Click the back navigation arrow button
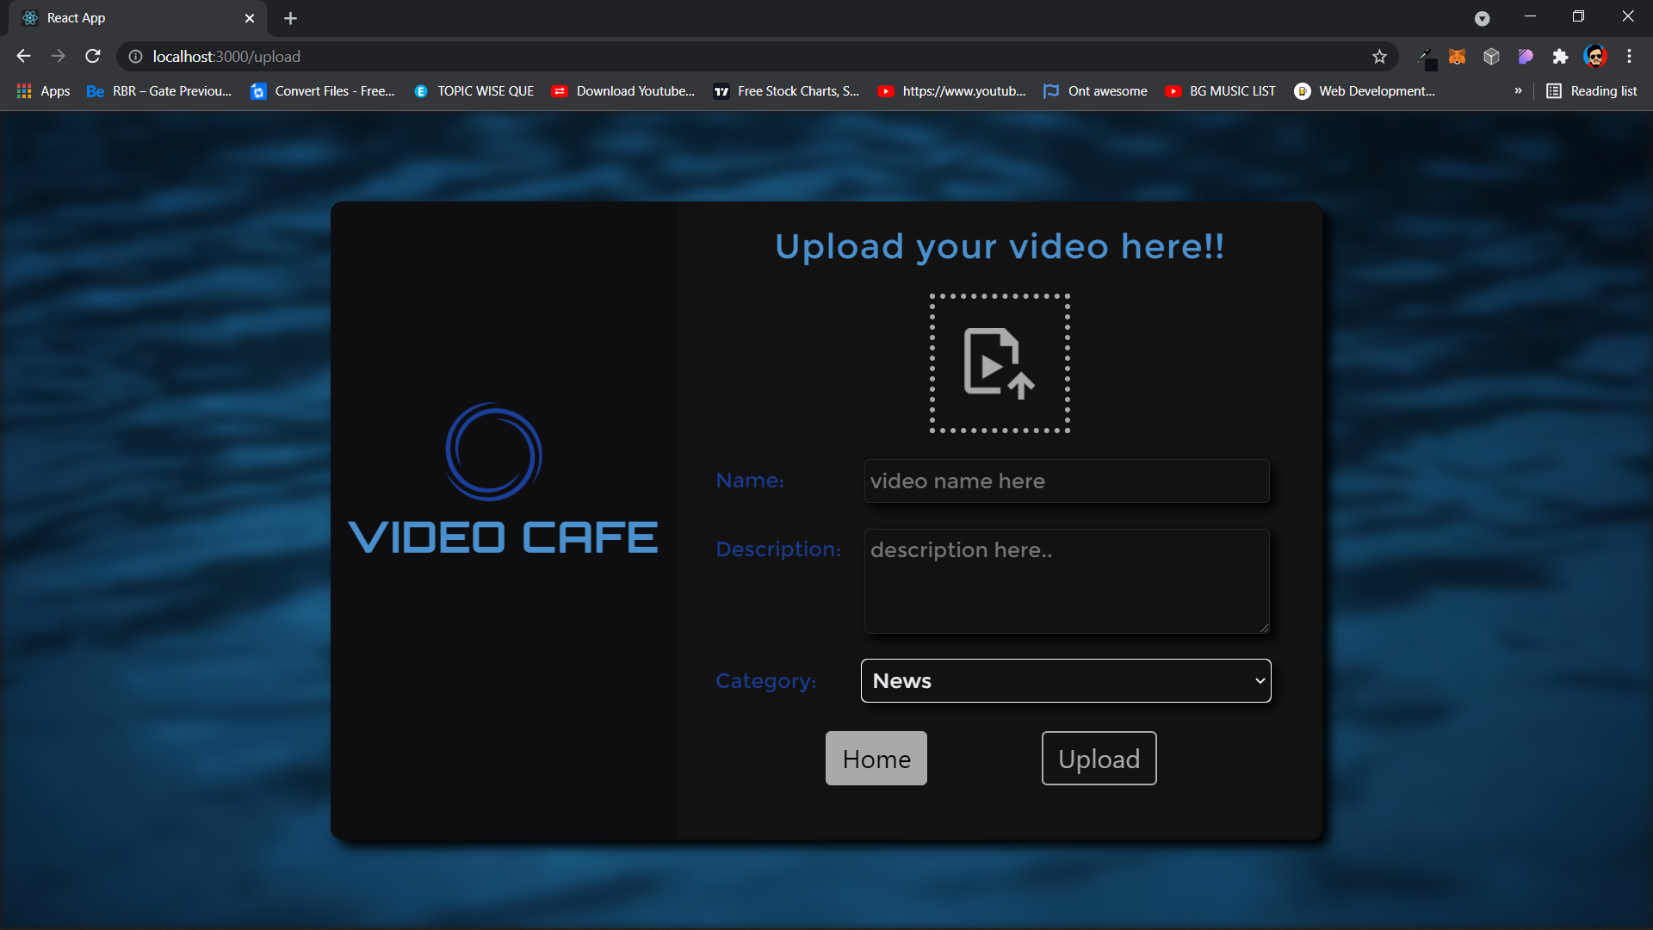Screen dimensions: 1653x930 click(22, 56)
